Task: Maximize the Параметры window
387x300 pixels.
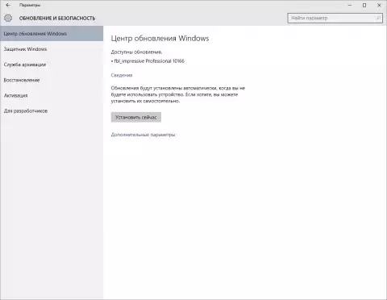Action: [x=364, y=5]
